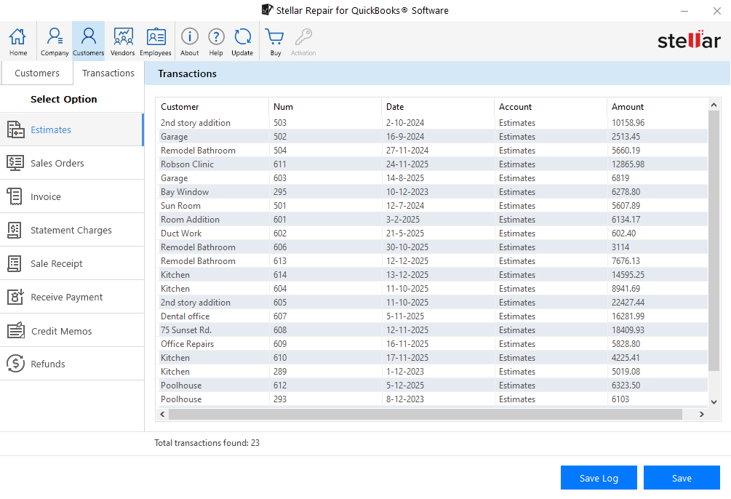This screenshot has height=499, width=731.
Task: Choose the Receive Payment option label
Action: click(67, 297)
